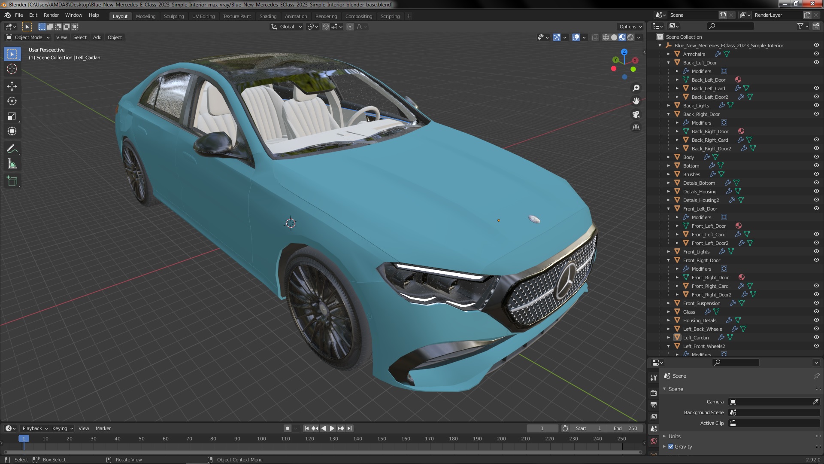
Task: Switch to UV Editing workspace tab
Action: tap(203, 16)
